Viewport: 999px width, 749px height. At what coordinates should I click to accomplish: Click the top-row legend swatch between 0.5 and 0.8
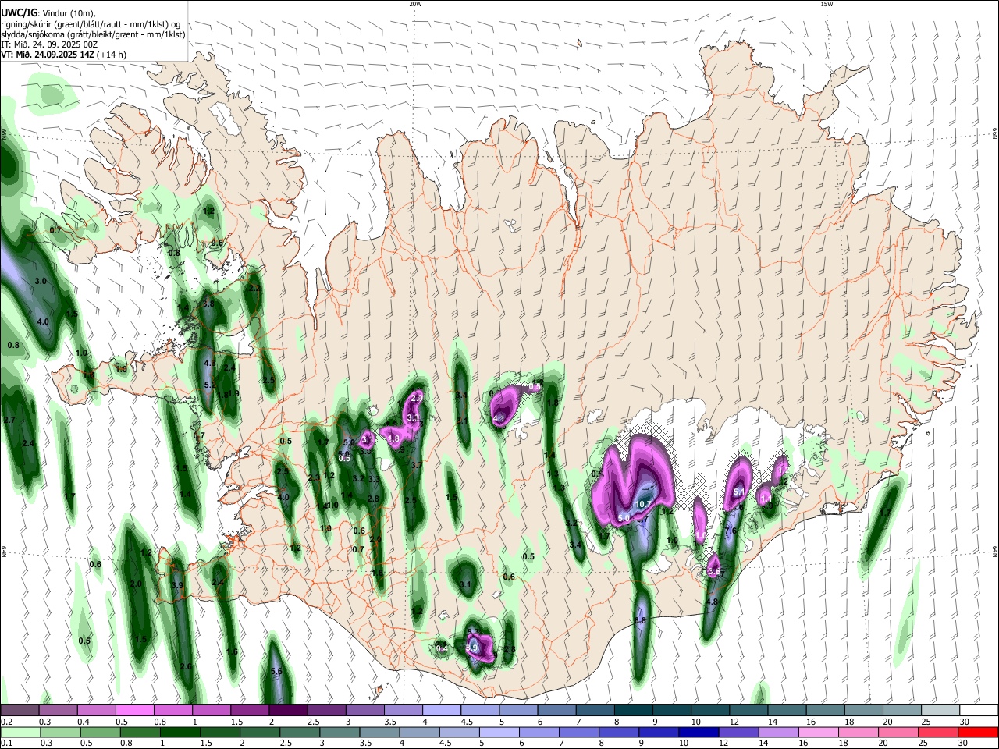coord(134,710)
